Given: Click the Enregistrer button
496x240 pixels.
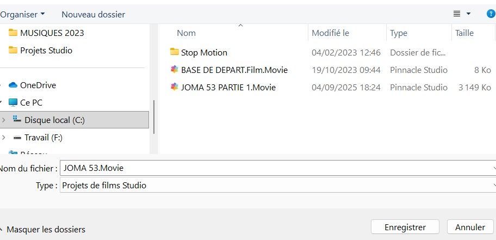Looking at the screenshot, I should click(x=405, y=227).
